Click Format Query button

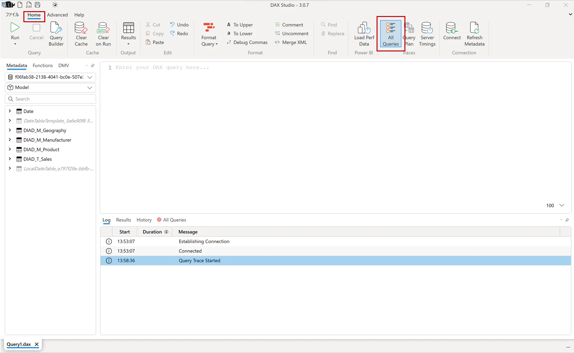(x=209, y=34)
